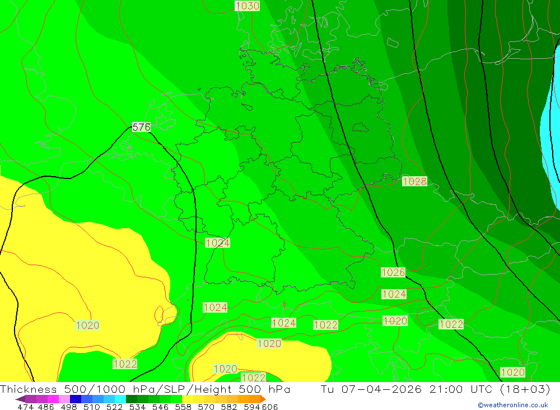The height and width of the screenshot is (410, 560).
Task: Select the magenta legend swatch
Action: tap(53, 399)
